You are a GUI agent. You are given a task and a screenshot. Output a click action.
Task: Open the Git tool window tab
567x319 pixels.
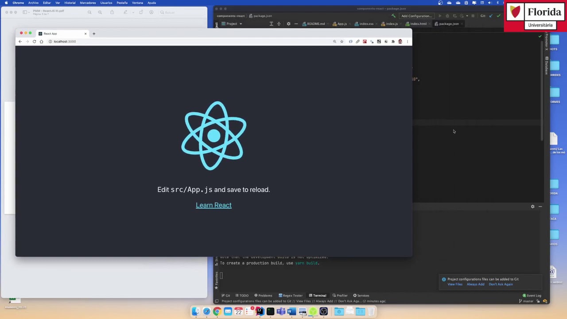click(226, 296)
